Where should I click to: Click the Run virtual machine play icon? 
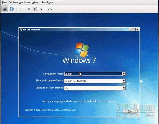point(21,9)
